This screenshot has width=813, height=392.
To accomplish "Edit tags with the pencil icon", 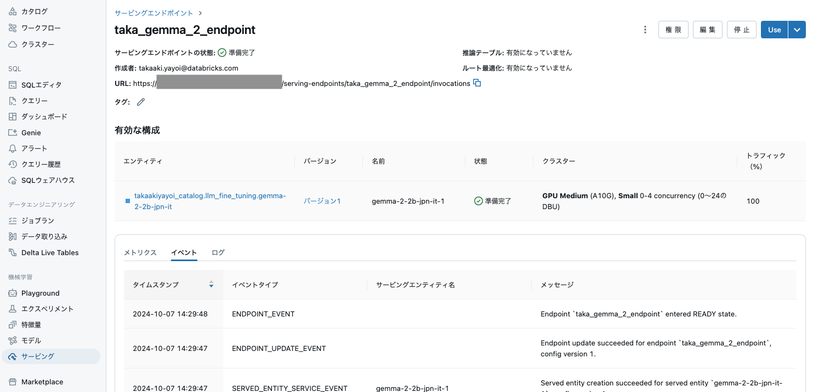I will click(141, 102).
